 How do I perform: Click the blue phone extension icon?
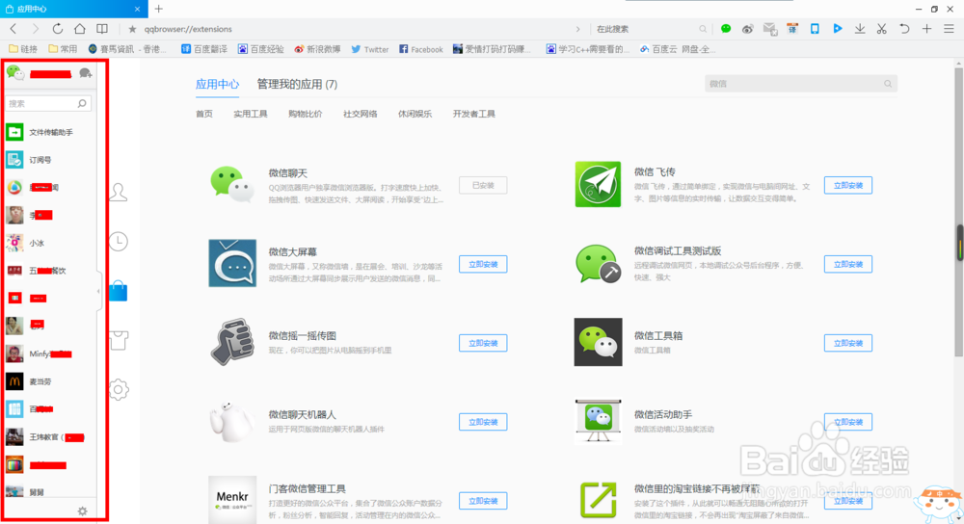pos(815,29)
